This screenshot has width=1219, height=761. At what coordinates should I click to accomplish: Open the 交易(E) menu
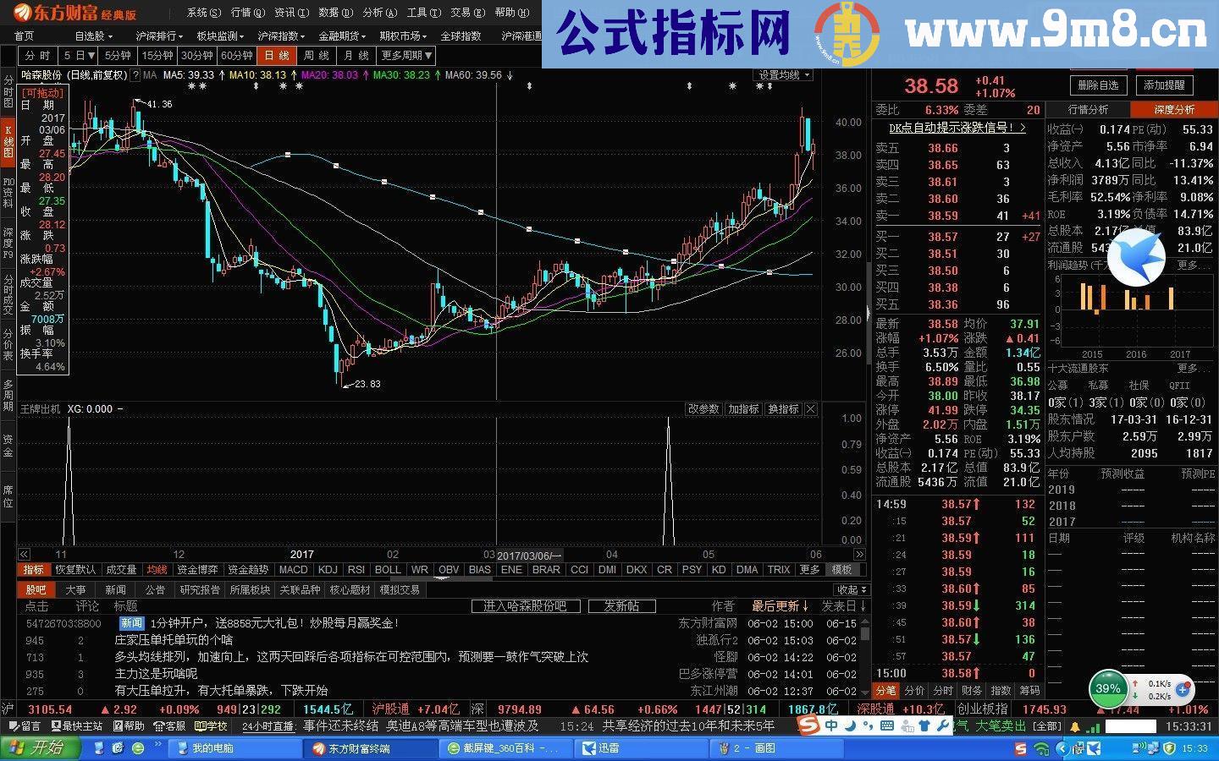coord(467,13)
